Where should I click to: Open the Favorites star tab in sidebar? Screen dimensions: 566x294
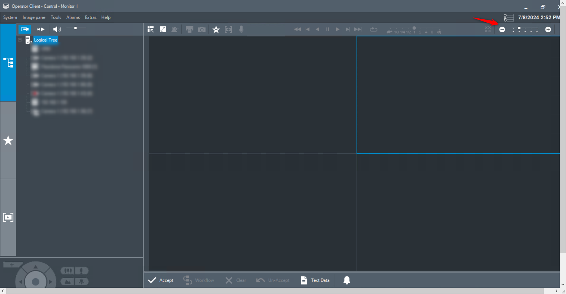pyautogui.click(x=8, y=140)
